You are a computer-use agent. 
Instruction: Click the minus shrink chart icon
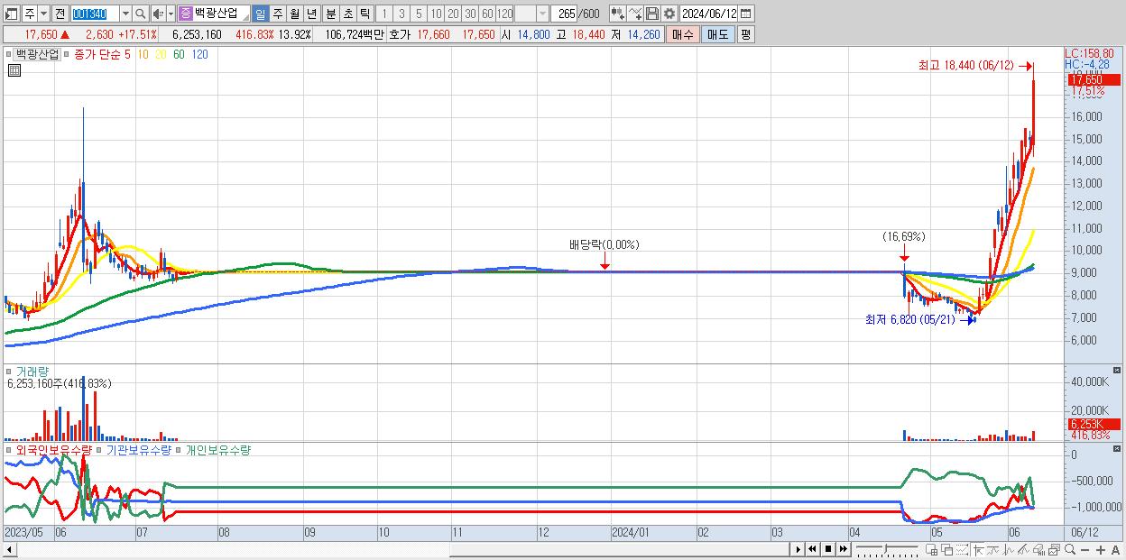[x=1085, y=550]
